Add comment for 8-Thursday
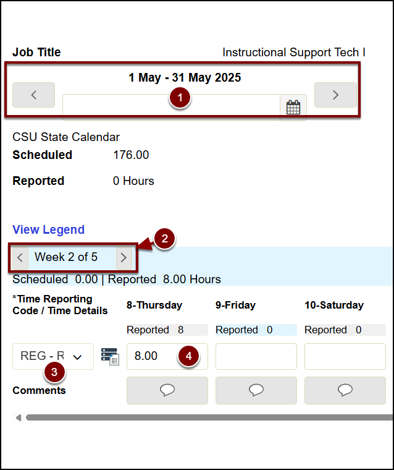This screenshot has height=470, width=394. pos(167,390)
